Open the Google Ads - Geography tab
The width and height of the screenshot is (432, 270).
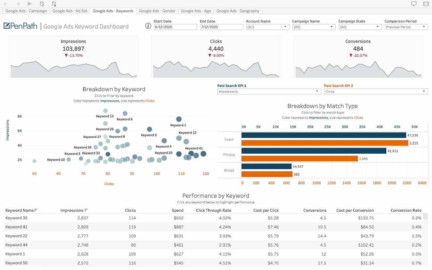coord(238,11)
